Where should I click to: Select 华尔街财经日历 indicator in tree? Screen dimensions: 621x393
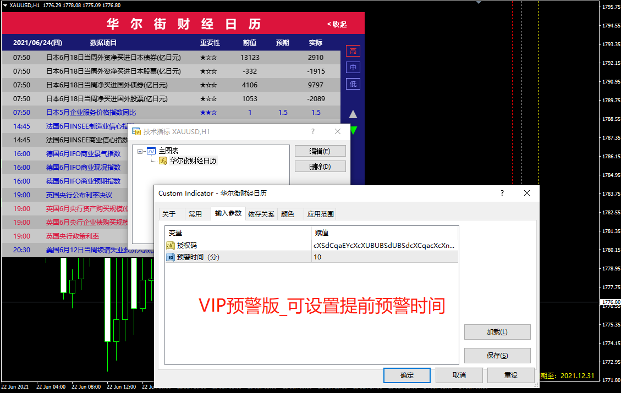(193, 161)
